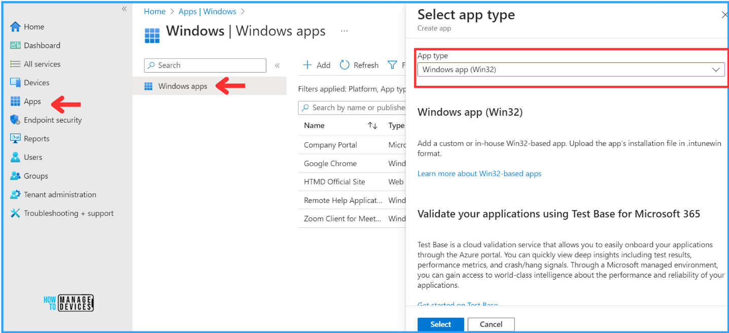Viewport: 729px width, 333px height.
Task: Click the Filter funnel icon
Action: tap(392, 65)
